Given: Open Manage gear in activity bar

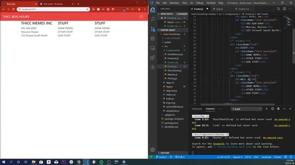Looking at the screenshot, I should point(153,149).
